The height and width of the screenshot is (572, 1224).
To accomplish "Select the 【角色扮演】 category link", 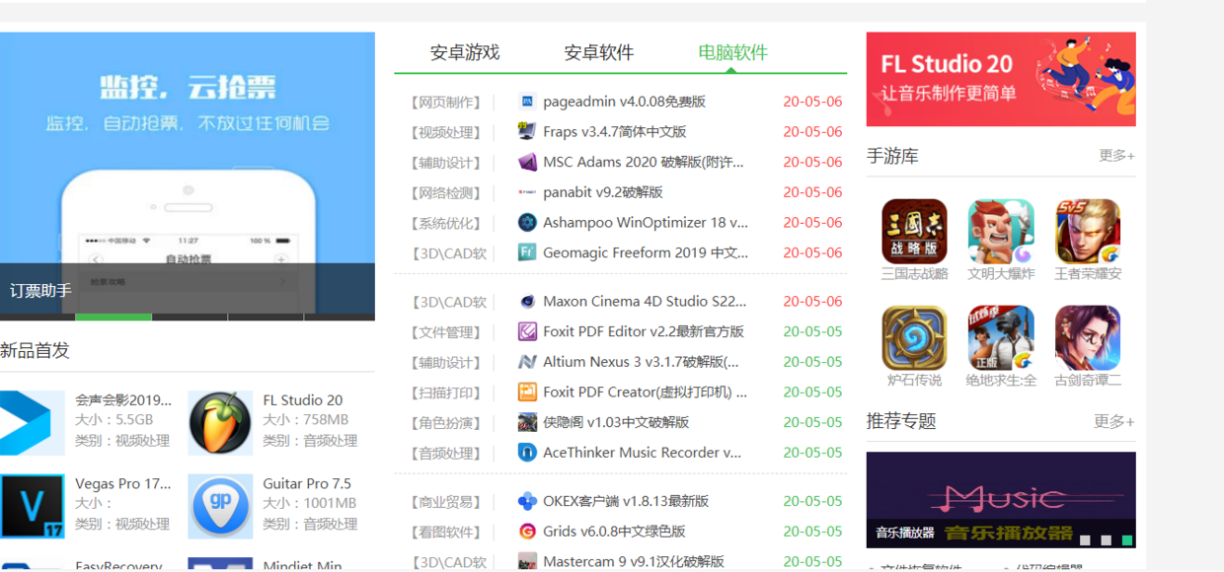I will tap(445, 422).
